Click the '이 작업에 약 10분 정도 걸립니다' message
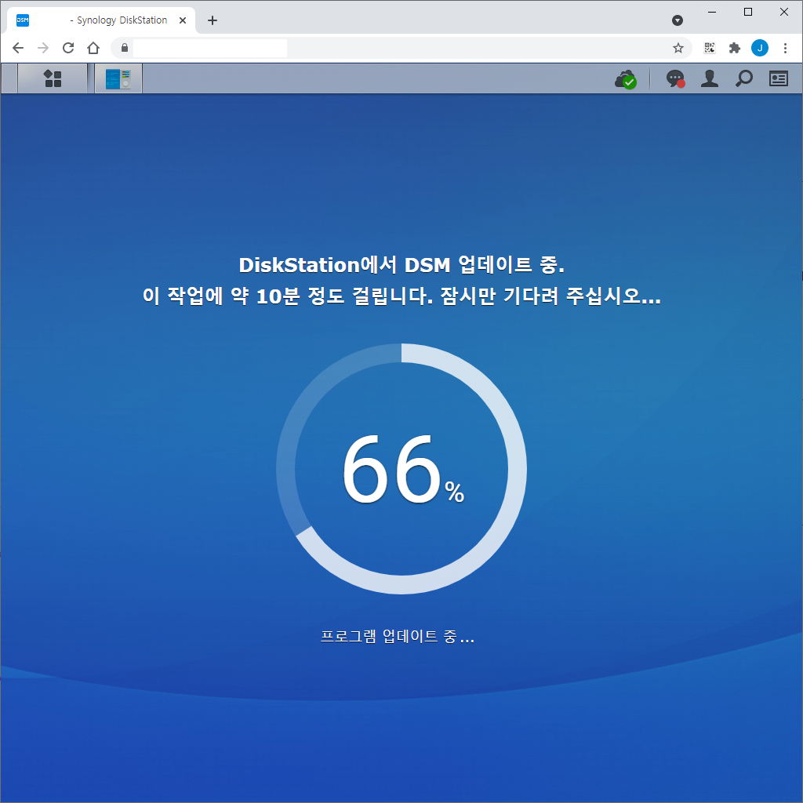This screenshot has height=803, width=803. point(288,296)
